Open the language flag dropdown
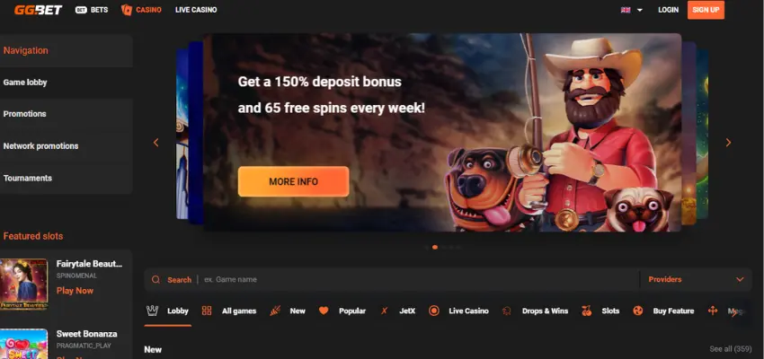The height and width of the screenshot is (359, 764). (x=632, y=10)
